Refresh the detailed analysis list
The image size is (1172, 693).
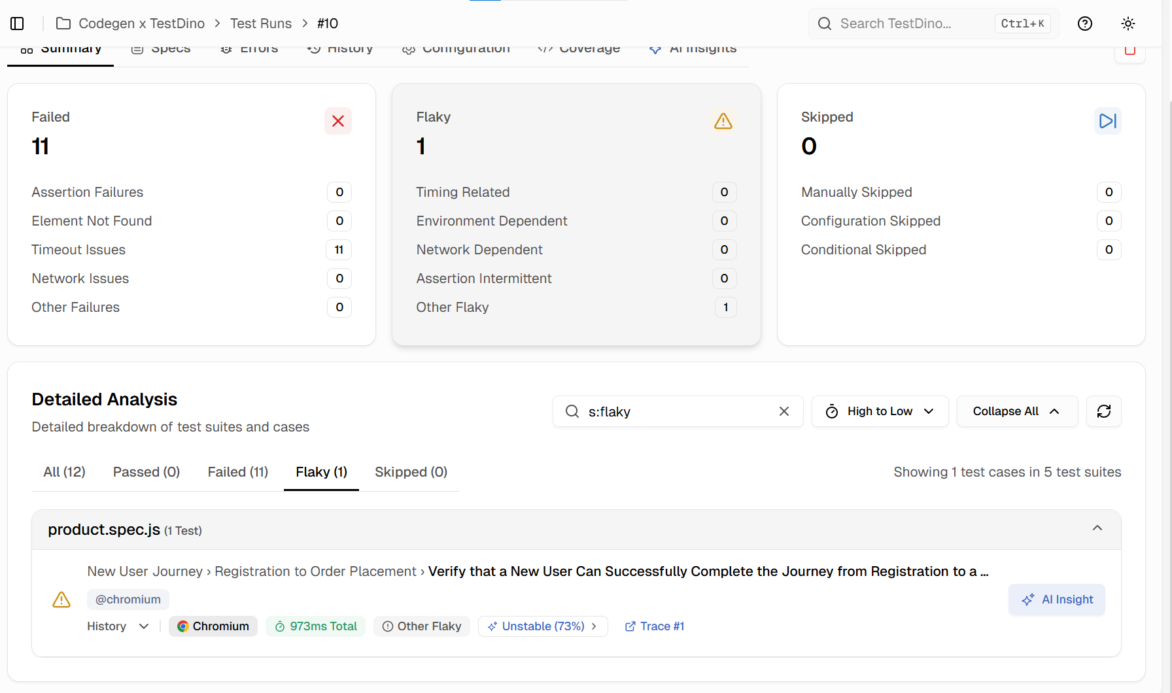coord(1103,411)
